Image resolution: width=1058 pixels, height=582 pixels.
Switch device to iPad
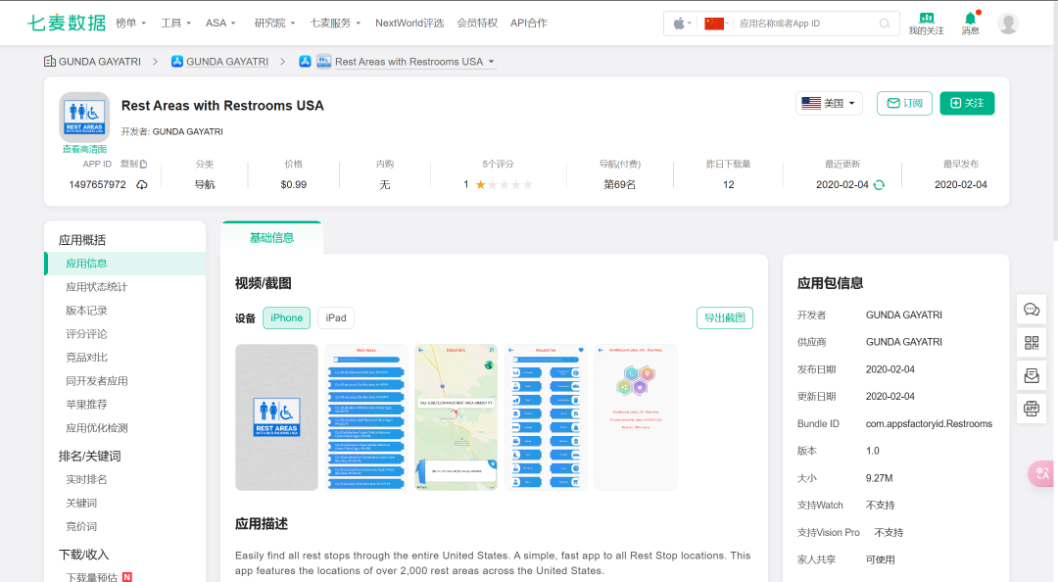pyautogui.click(x=336, y=318)
